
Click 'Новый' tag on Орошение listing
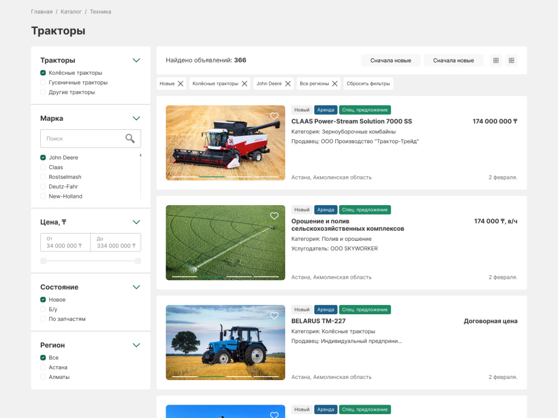click(x=302, y=210)
